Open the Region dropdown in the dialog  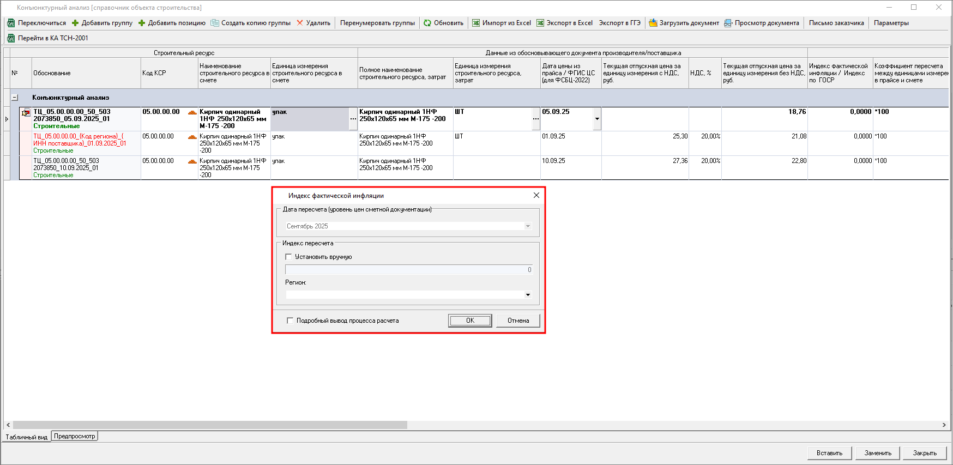[528, 295]
